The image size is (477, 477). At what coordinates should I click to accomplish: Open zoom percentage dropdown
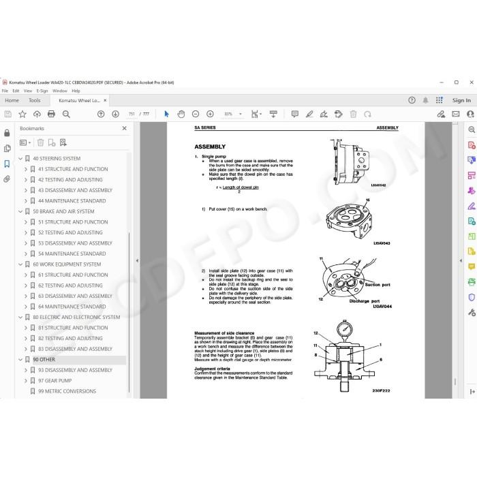pos(241,114)
